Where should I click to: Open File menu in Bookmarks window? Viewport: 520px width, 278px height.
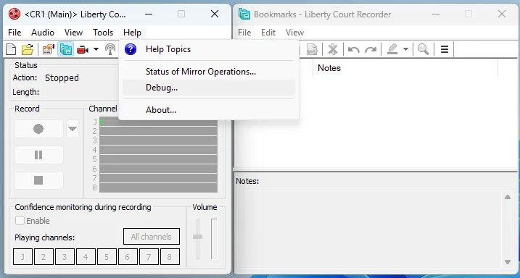244,33
